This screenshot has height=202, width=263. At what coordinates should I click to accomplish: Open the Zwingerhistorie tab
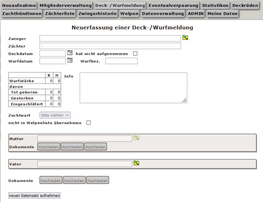click(97, 14)
